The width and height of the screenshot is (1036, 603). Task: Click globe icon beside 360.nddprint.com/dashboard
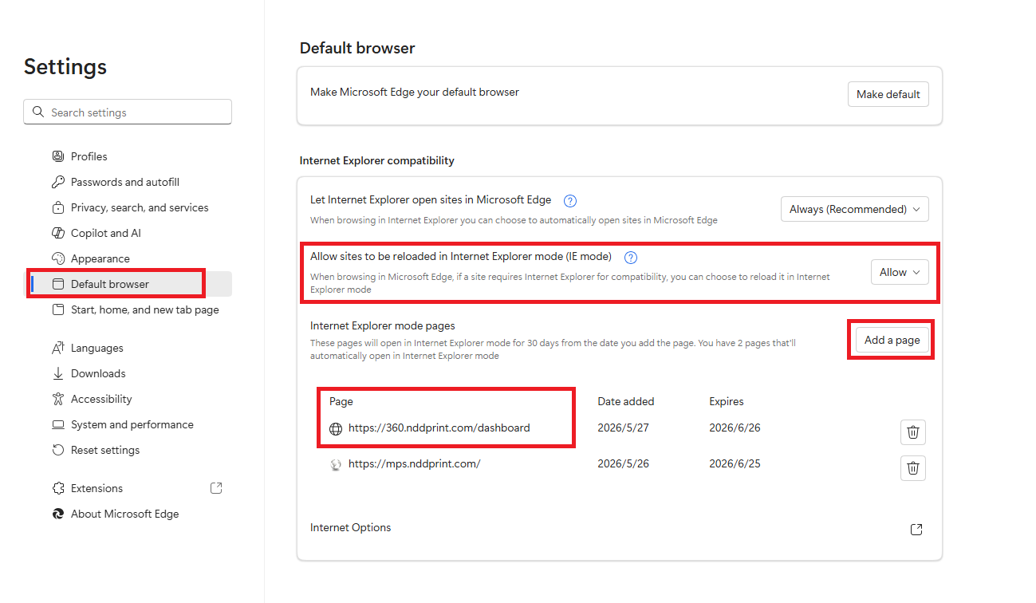click(x=336, y=428)
